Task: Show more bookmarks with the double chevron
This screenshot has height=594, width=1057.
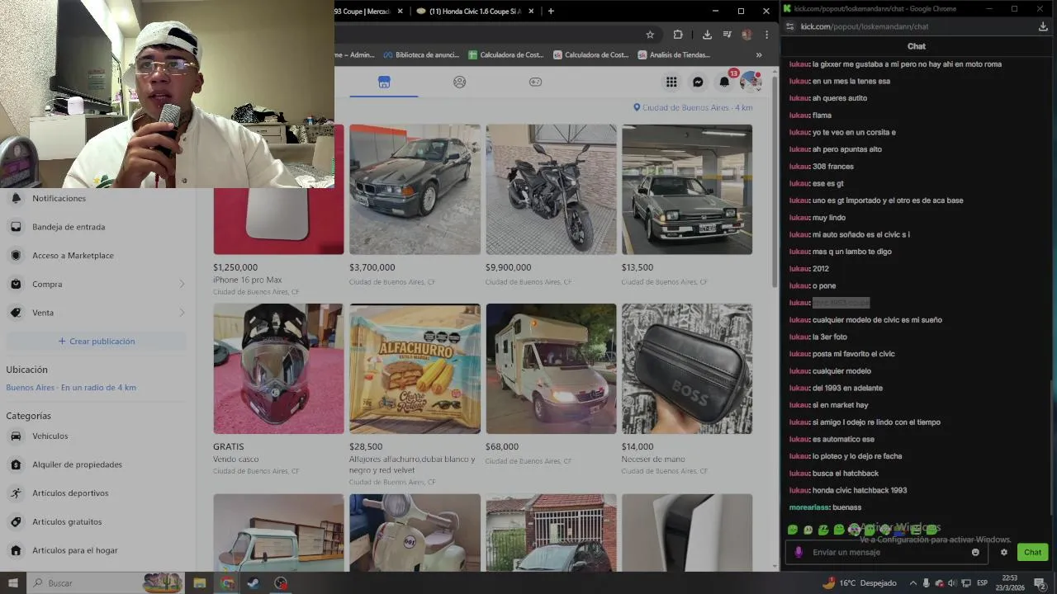Action: (759, 55)
